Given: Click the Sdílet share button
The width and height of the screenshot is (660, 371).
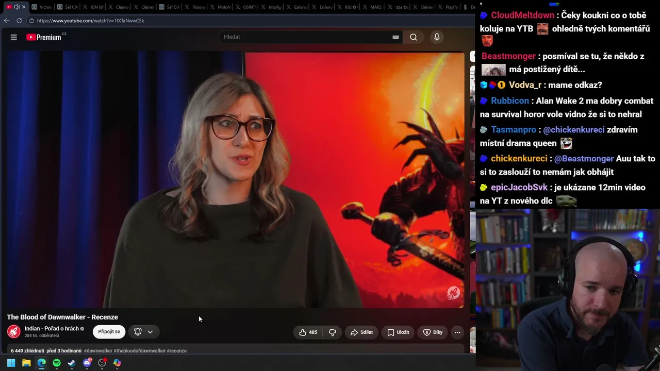Looking at the screenshot, I should [x=361, y=332].
